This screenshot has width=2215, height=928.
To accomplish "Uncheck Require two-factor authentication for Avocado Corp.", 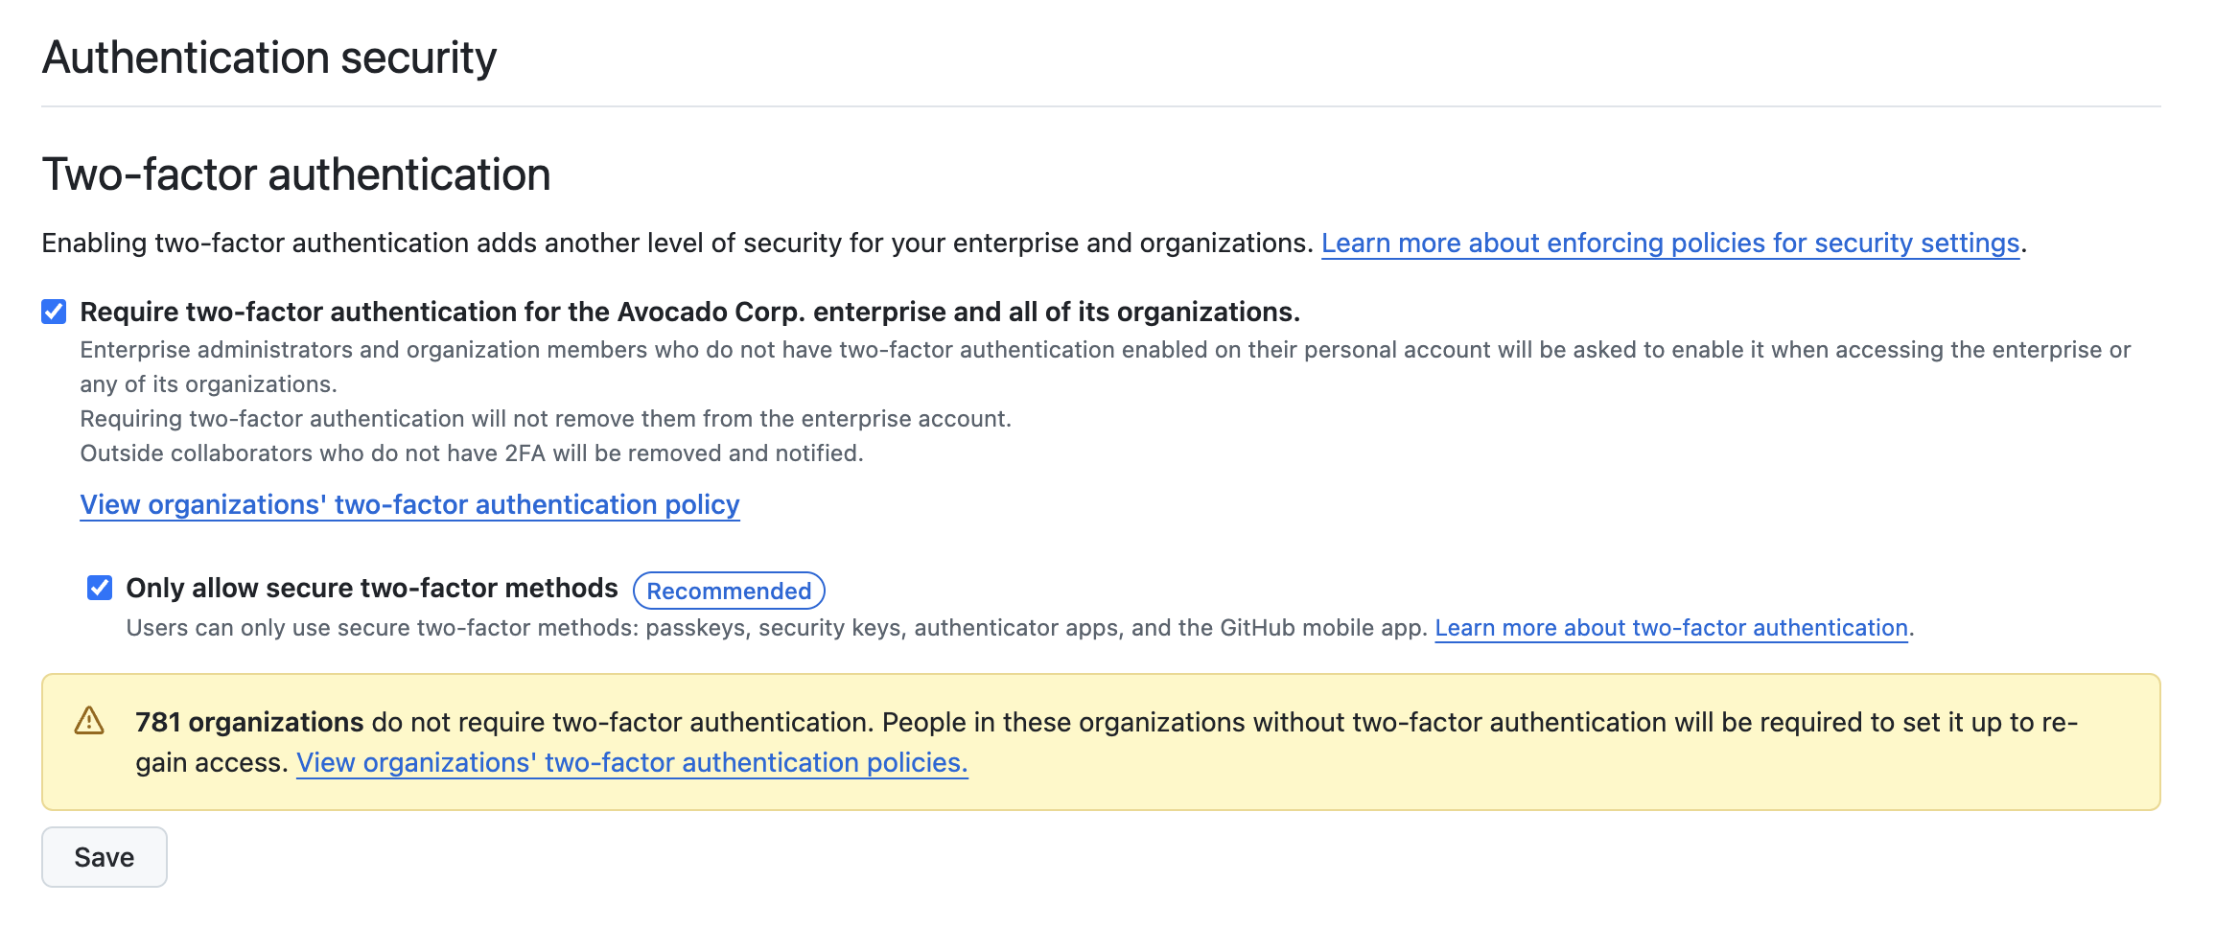I will (54, 312).
